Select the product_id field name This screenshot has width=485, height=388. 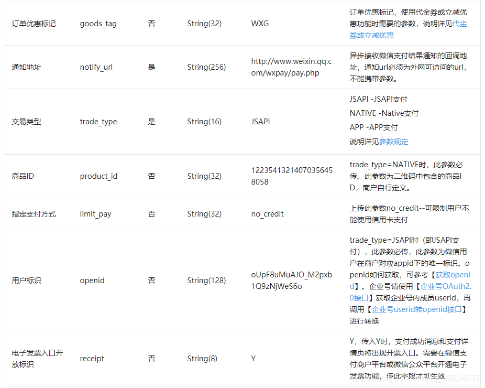tap(98, 176)
